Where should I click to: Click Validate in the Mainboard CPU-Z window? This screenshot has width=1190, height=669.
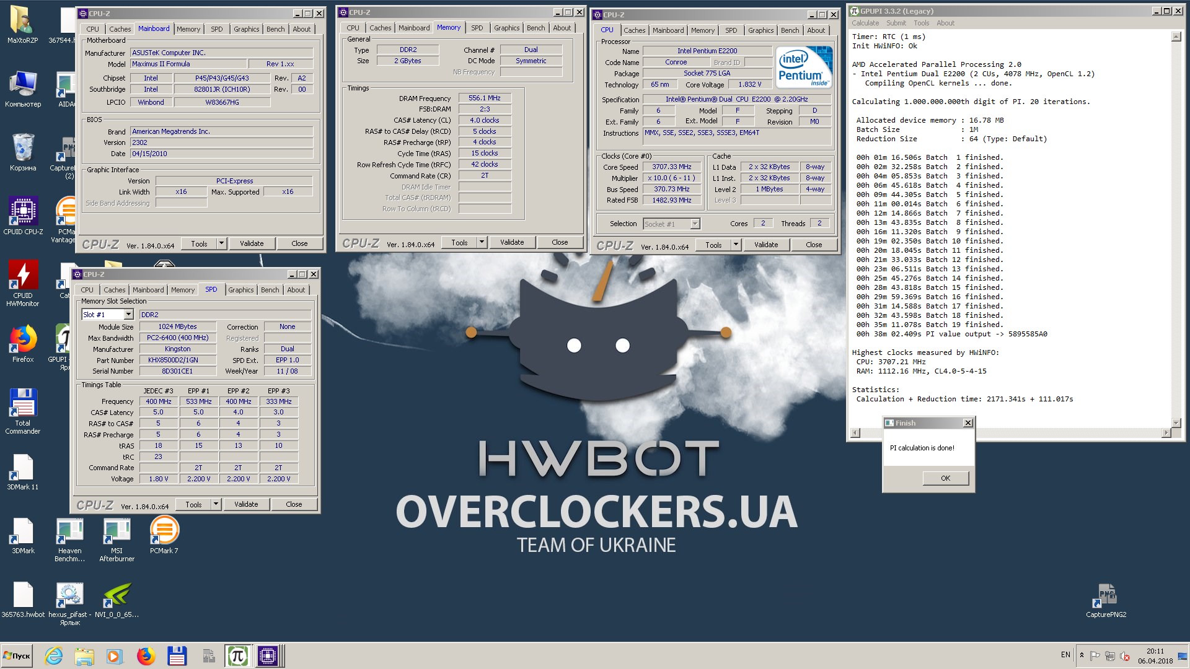pos(252,243)
